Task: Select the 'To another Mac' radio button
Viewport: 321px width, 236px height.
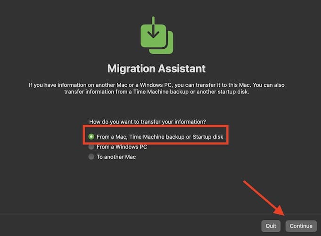Action: 91,157
